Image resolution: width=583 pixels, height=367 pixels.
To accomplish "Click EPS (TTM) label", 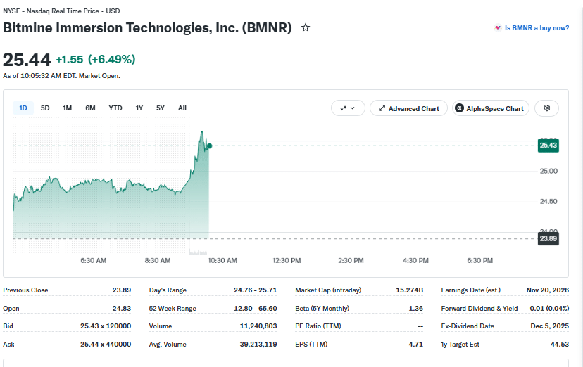I will (x=312, y=344).
